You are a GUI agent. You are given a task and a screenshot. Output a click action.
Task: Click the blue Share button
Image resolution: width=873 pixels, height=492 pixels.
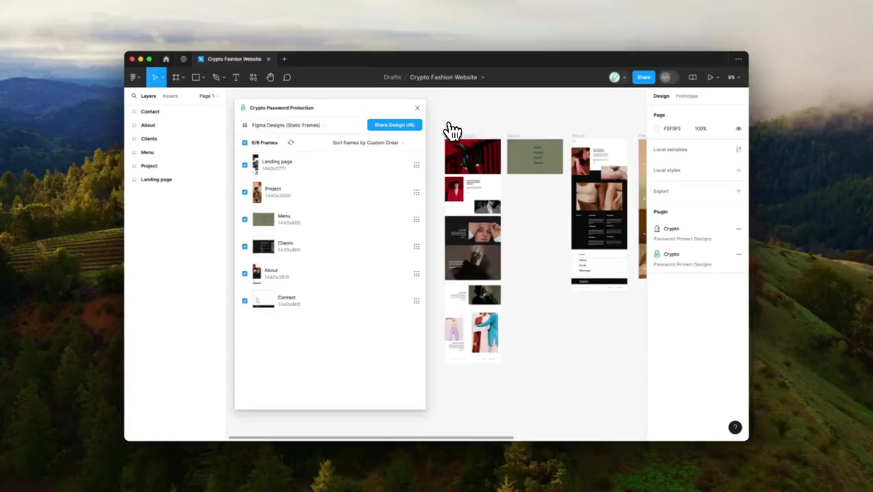643,77
